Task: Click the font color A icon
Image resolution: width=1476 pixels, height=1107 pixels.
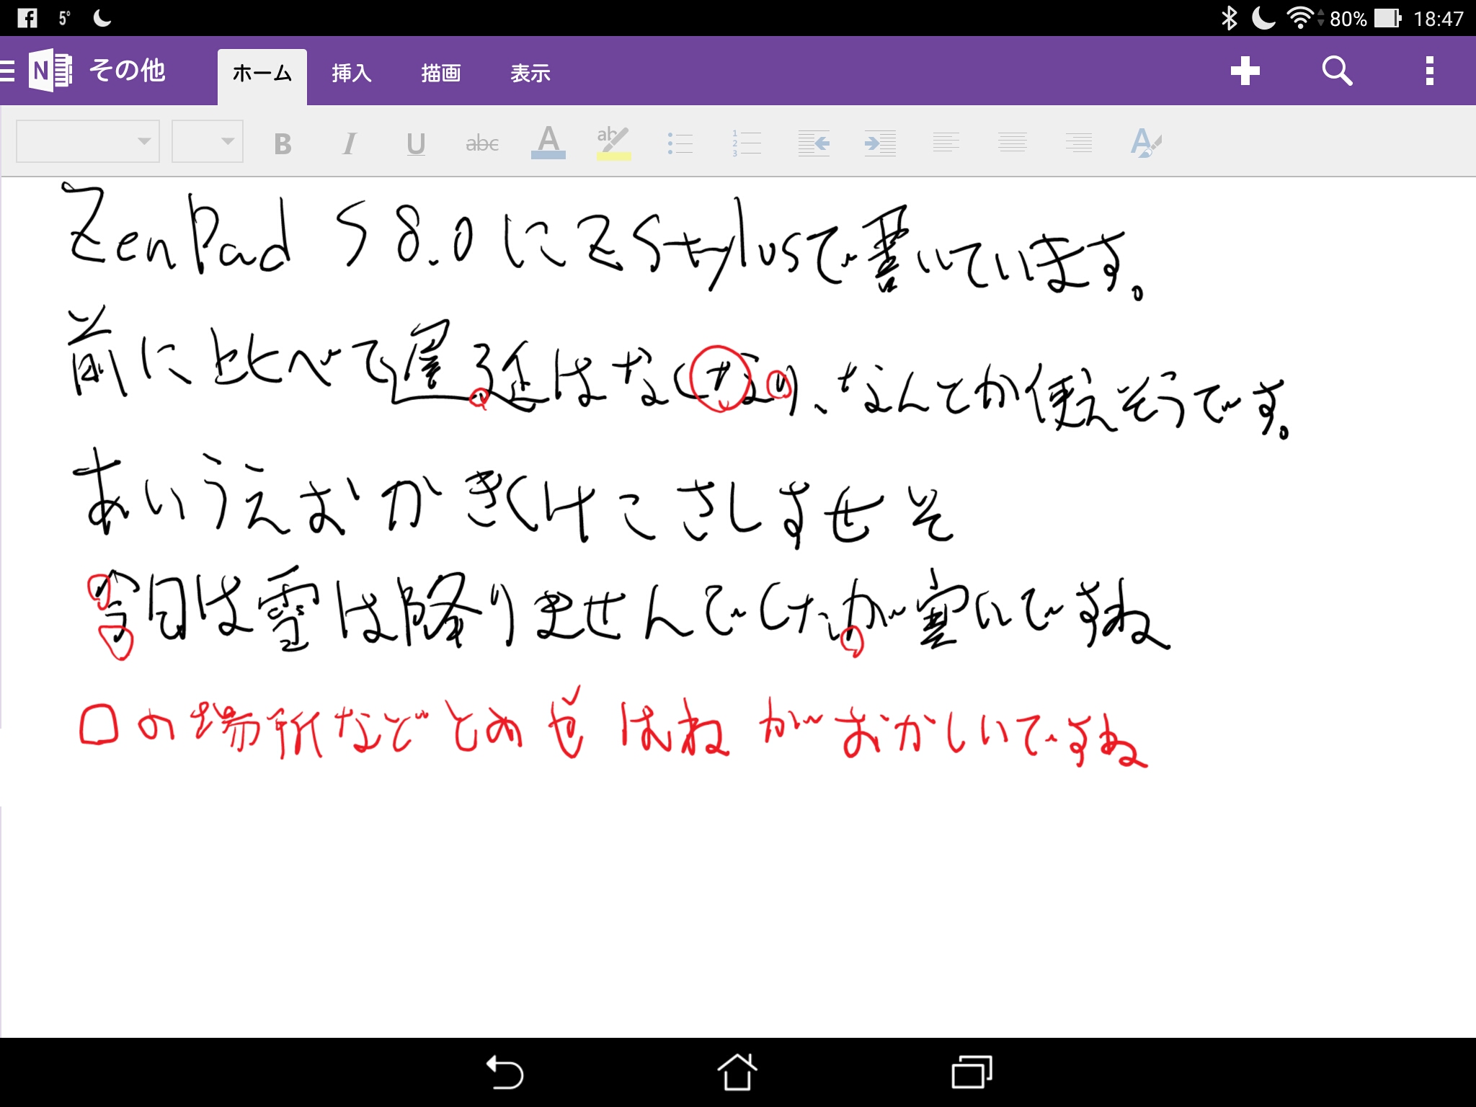Action: [x=548, y=142]
